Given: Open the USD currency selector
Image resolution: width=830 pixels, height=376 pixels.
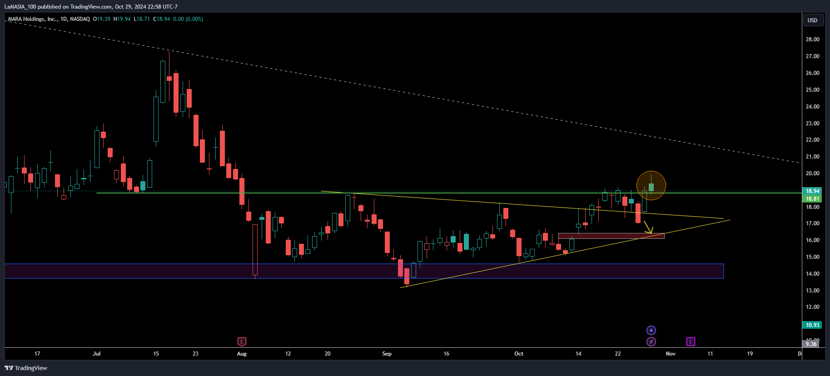Looking at the screenshot, I should (813, 20).
